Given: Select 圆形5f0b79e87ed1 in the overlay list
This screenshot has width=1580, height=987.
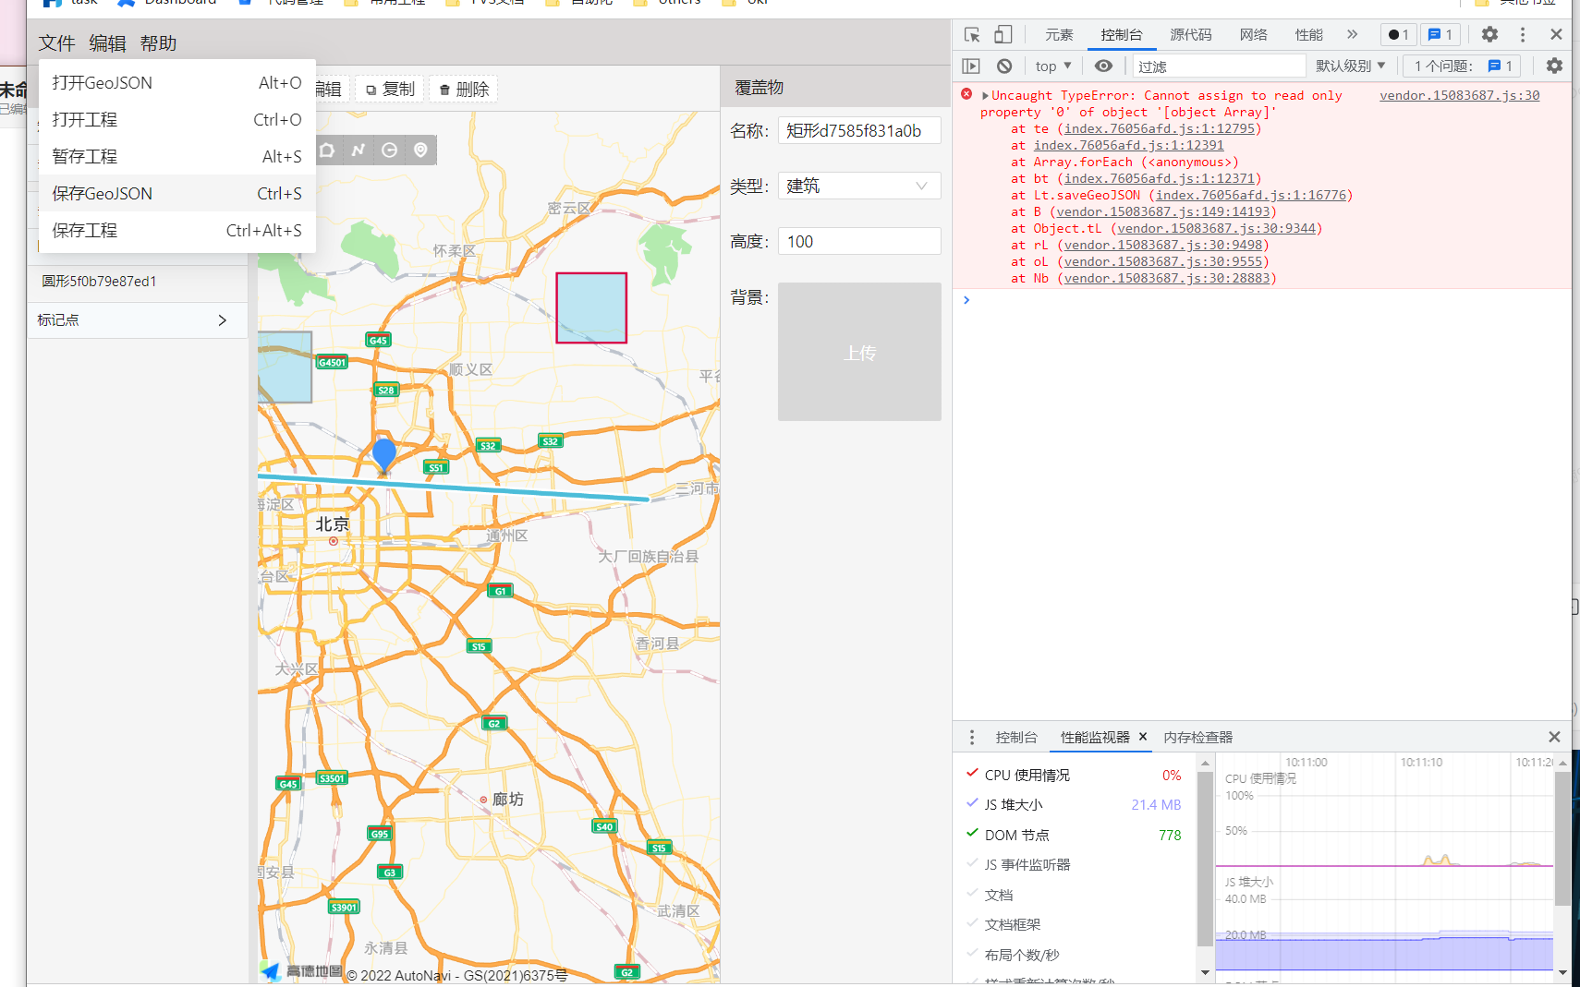Looking at the screenshot, I should (137, 282).
